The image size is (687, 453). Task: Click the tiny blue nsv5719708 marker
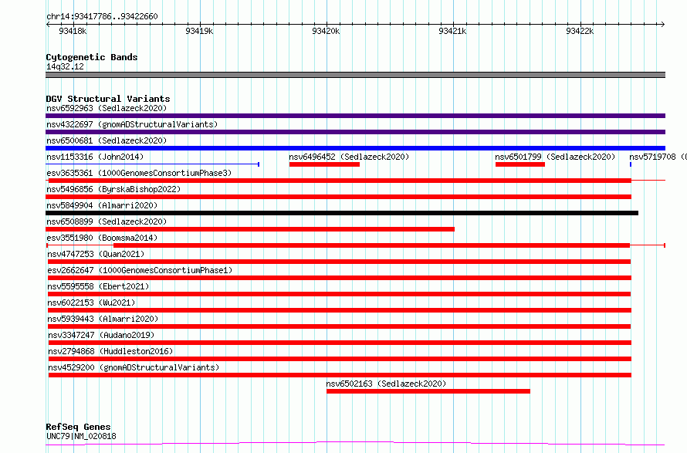631,164
